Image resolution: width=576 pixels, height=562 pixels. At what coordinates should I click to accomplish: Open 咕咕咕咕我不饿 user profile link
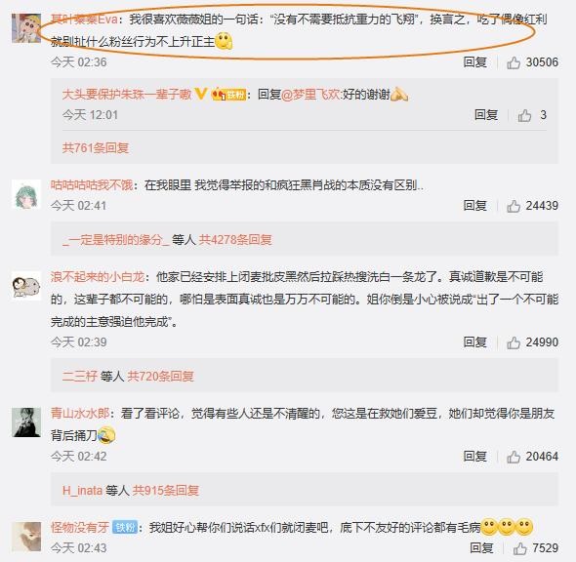pos(92,184)
